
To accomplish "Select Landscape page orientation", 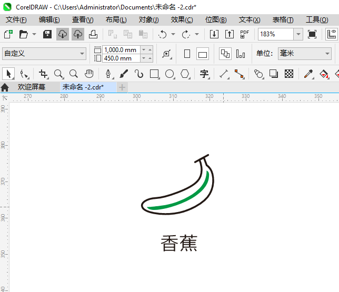I will click(x=203, y=54).
